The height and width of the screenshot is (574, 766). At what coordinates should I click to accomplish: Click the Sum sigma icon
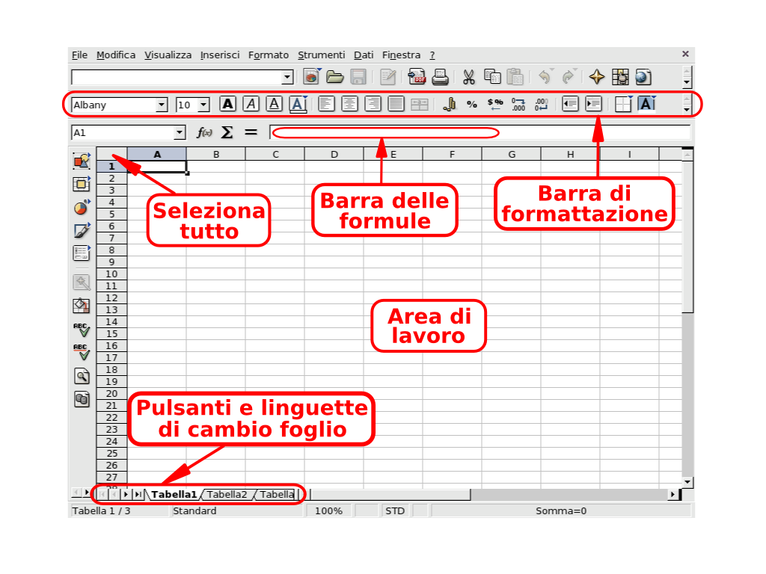(227, 132)
